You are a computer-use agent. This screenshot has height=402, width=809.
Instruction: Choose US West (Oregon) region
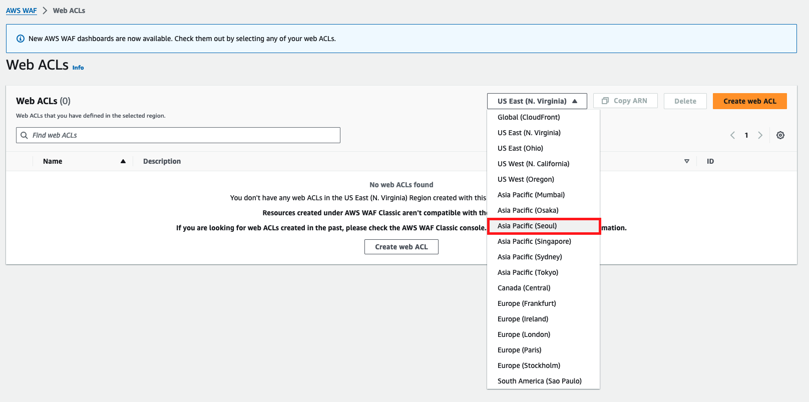[526, 179]
